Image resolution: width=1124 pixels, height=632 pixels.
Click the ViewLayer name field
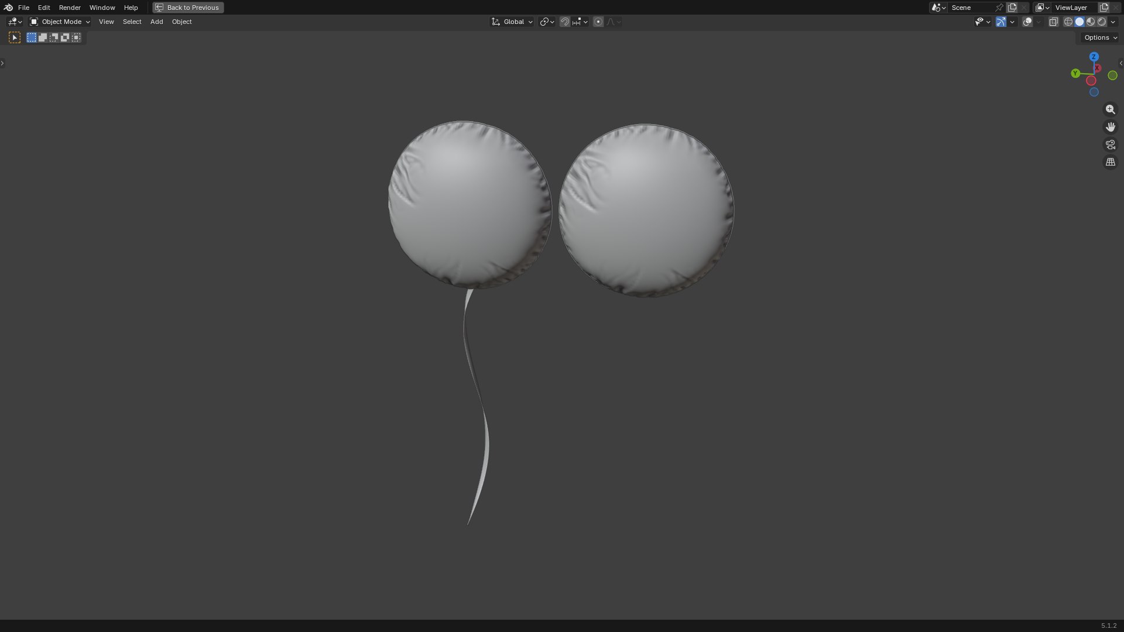coord(1074,8)
